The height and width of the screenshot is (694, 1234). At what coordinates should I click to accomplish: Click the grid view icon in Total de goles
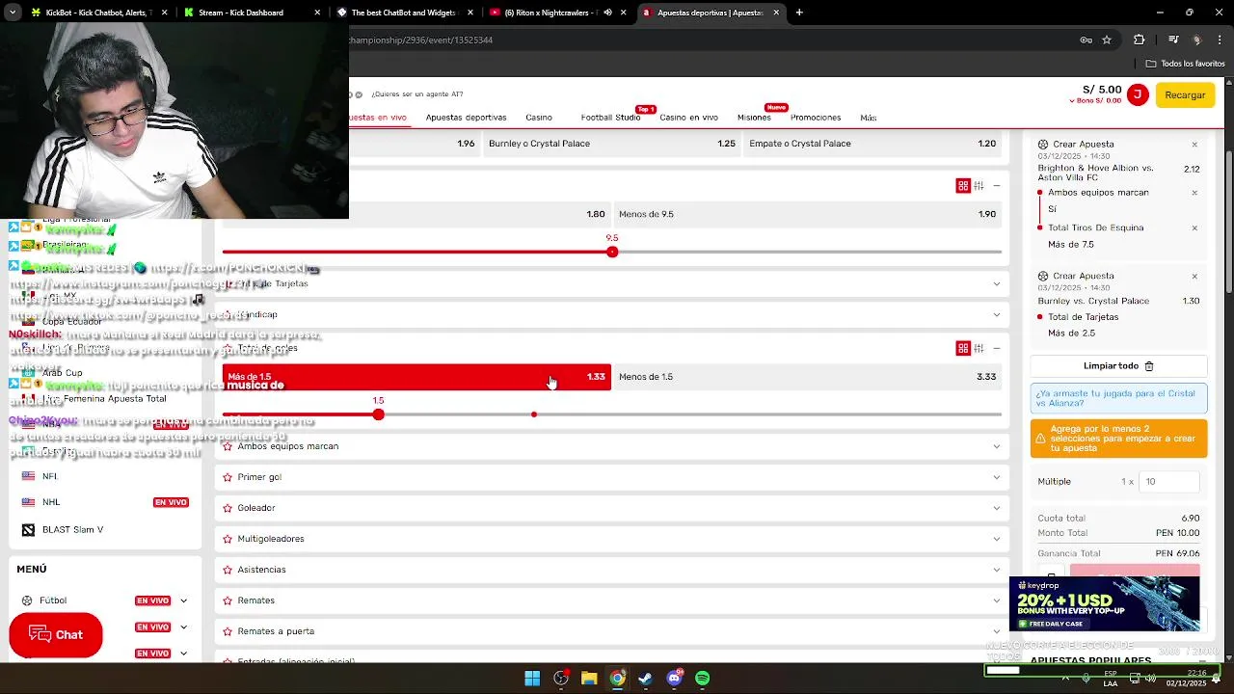click(963, 348)
